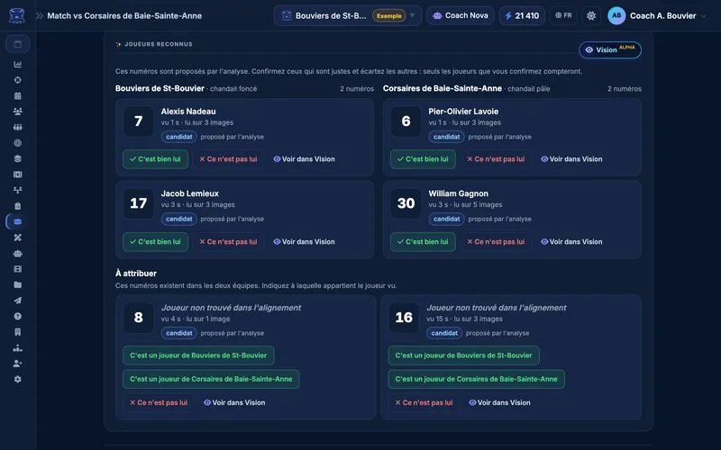Open the help question mark sidebar icon
721x450 pixels.
point(17,317)
